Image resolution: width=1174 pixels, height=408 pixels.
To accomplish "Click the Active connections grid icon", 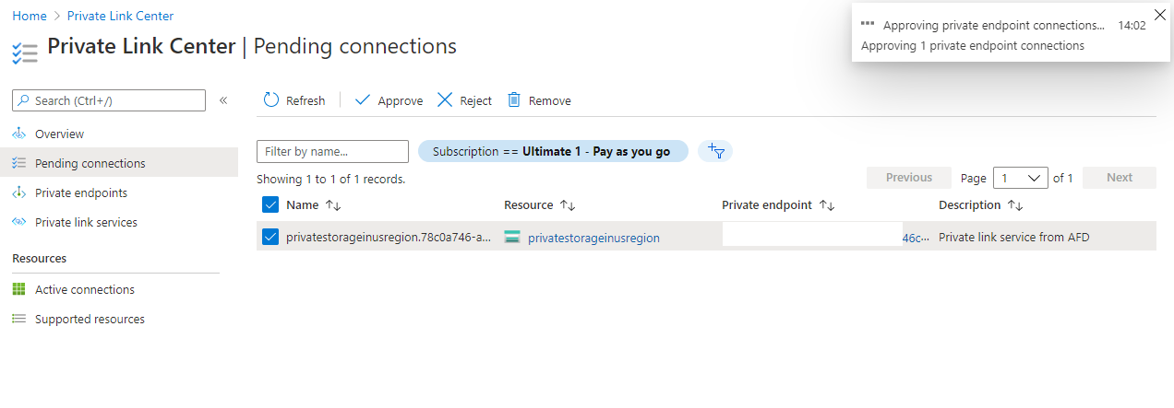I will (x=19, y=289).
